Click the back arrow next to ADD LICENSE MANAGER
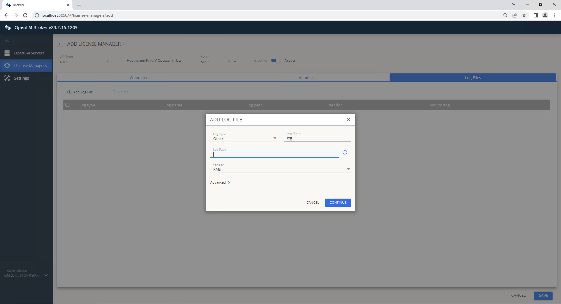 [60, 44]
